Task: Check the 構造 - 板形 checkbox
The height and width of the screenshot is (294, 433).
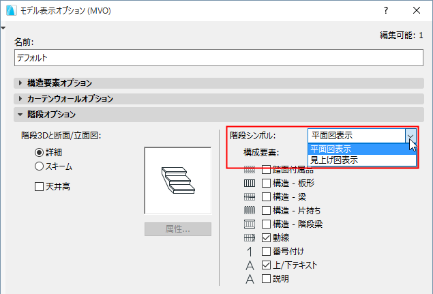Action: (x=266, y=183)
